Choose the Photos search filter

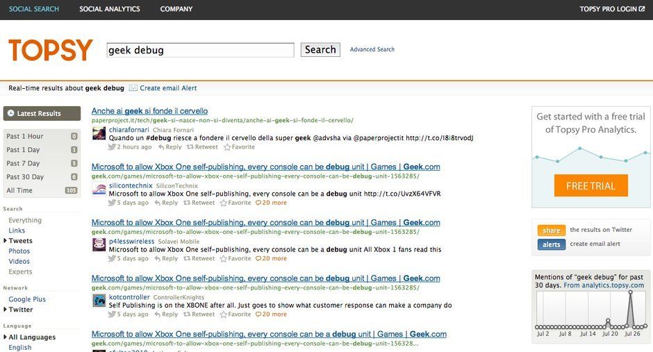click(19, 251)
